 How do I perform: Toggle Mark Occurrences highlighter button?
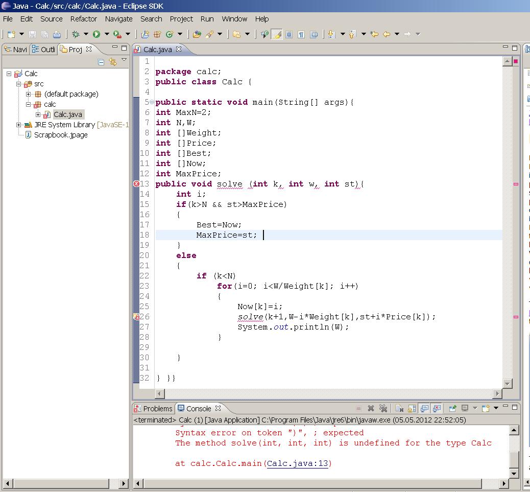pyautogui.click(x=277, y=34)
